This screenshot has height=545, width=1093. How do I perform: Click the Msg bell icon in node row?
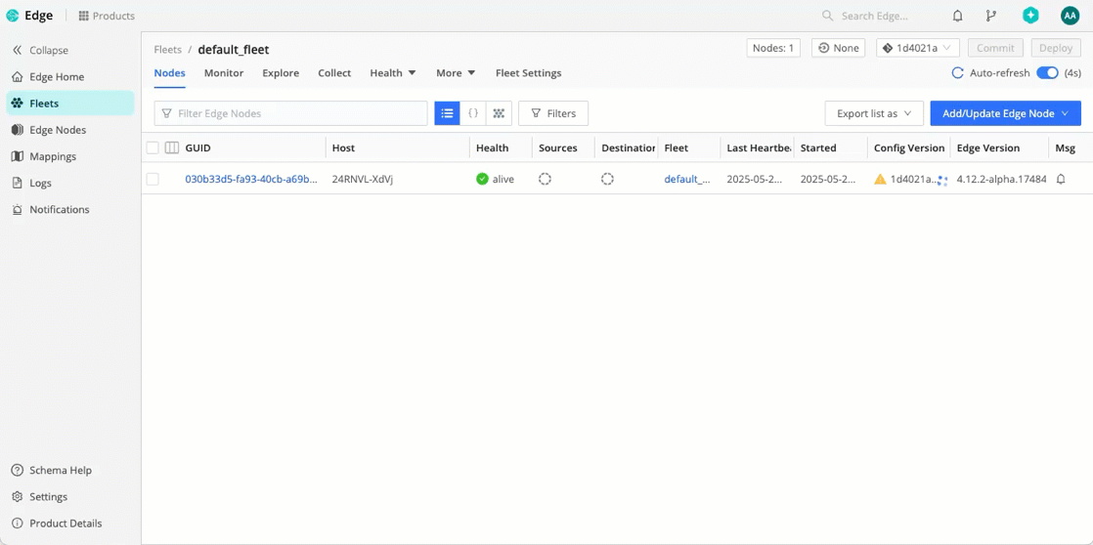tap(1061, 180)
